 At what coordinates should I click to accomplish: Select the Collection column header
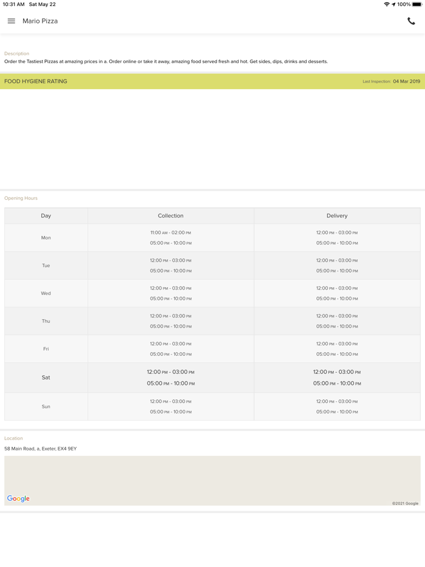tap(171, 216)
